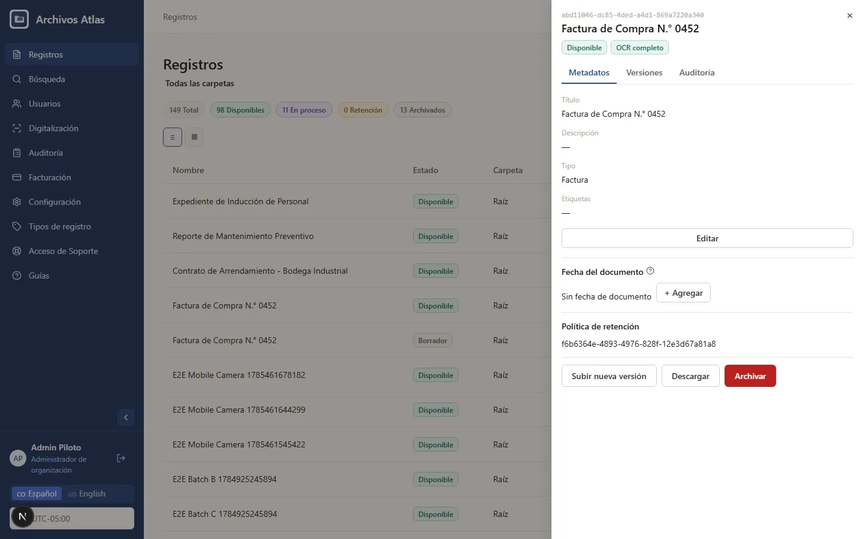Open Tipos de registro
This screenshot has height=539, width=863.
[72, 226]
